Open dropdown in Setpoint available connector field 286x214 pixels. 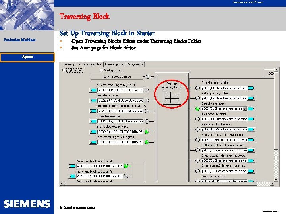[x=245, y=109]
